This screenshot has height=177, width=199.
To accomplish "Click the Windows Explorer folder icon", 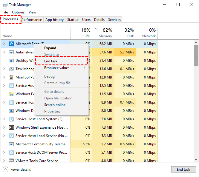I will tap(11, 94).
